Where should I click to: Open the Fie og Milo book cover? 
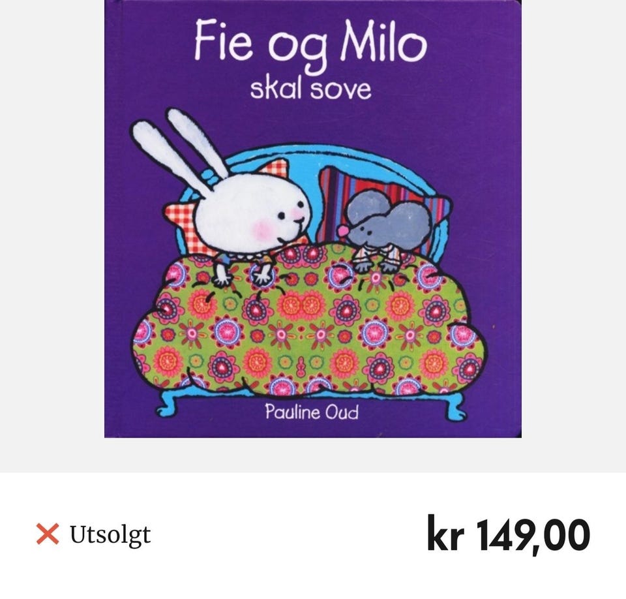(x=313, y=219)
